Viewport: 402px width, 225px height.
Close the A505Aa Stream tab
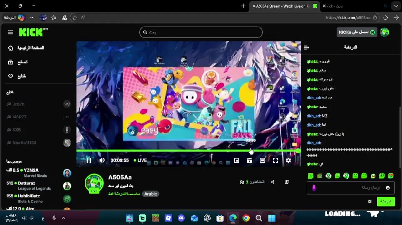coord(254,6)
